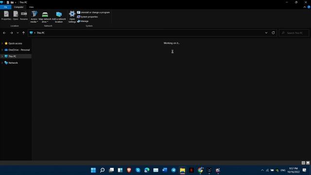
Task: Open Netflix from the taskbar
Action: [x=191, y=170]
